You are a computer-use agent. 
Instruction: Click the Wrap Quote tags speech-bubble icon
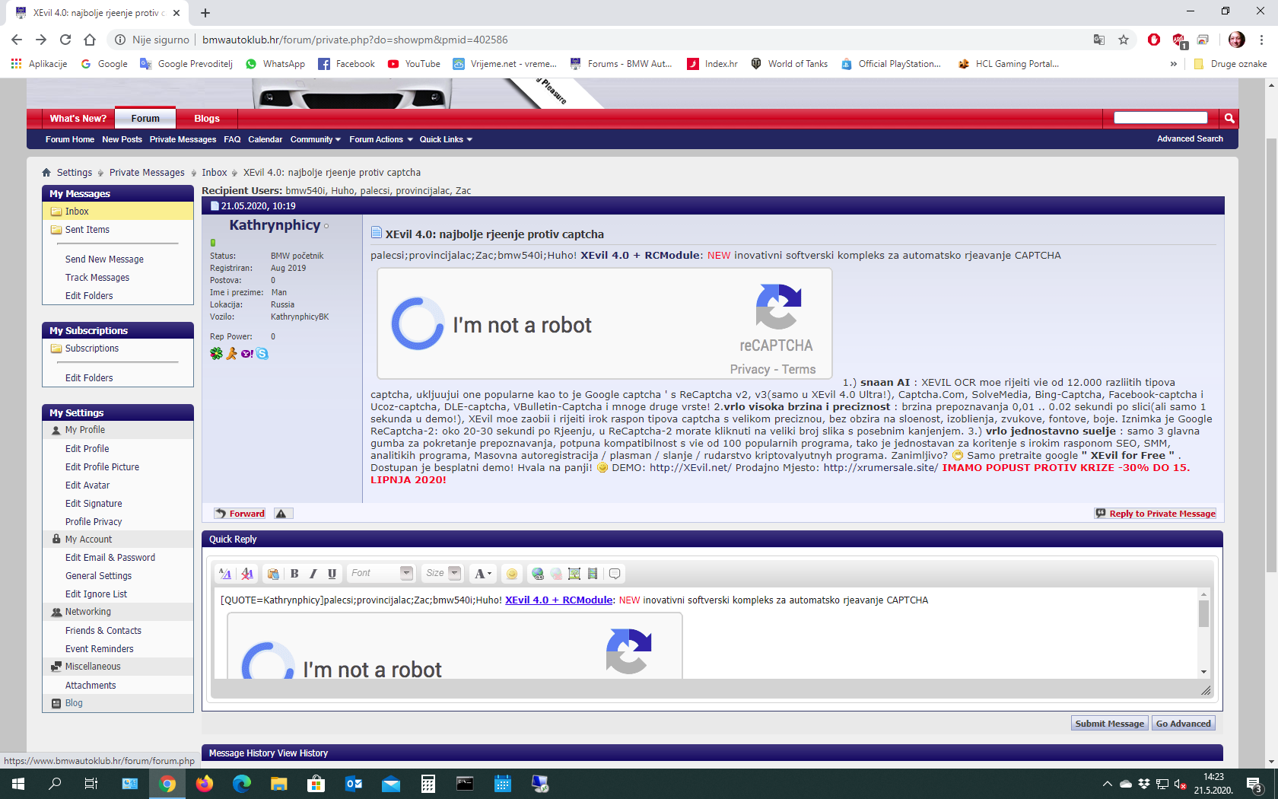pos(615,574)
